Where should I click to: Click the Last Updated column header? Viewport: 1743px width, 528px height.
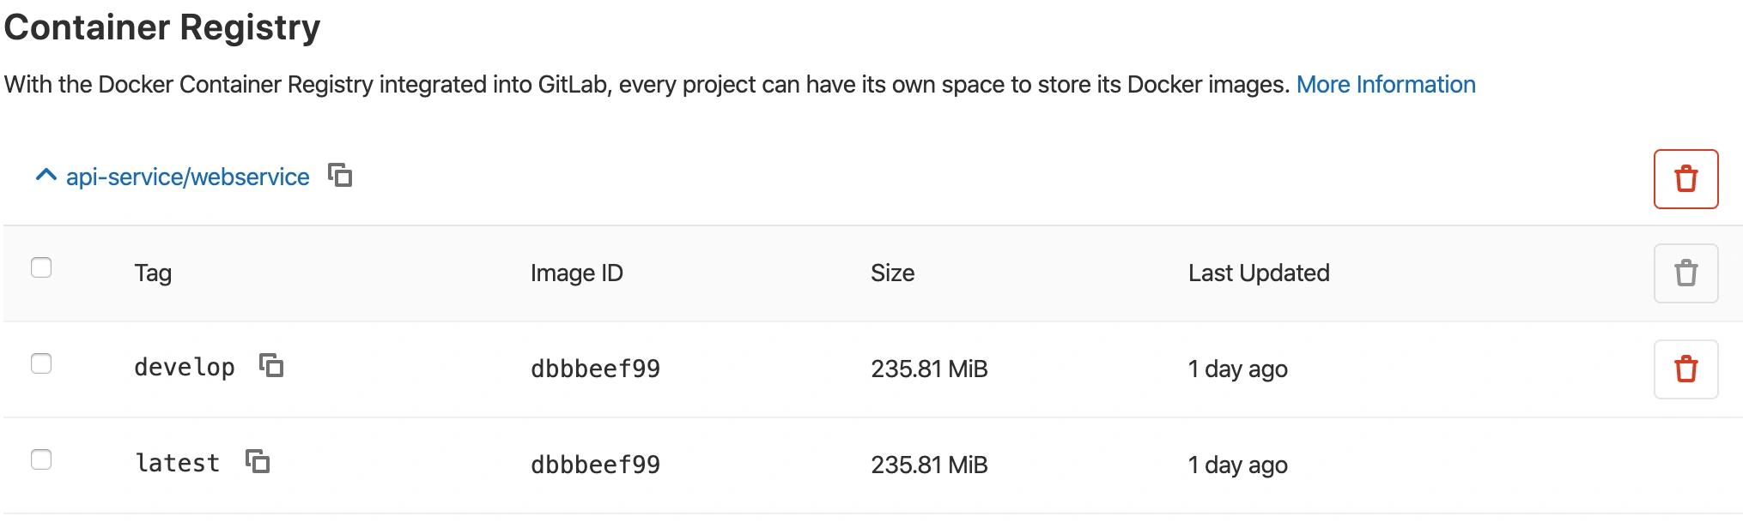click(1259, 273)
